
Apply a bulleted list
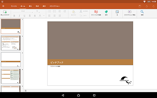[54, 11]
